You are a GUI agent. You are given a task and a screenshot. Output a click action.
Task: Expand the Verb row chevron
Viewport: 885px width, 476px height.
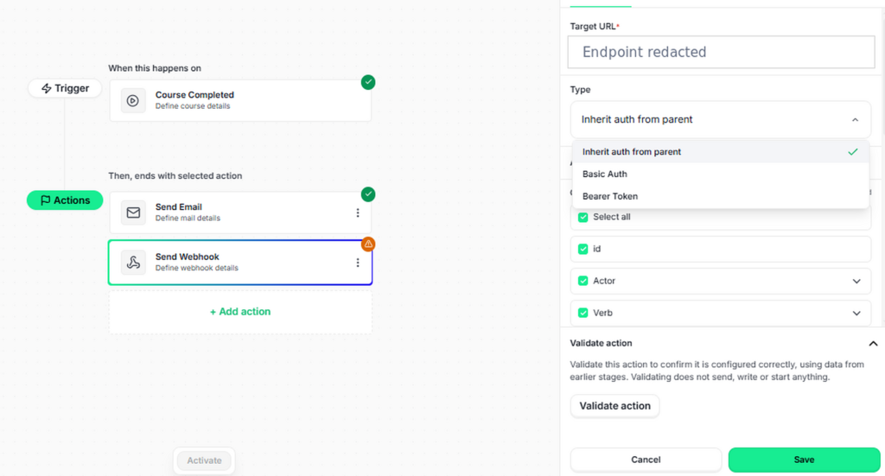tap(856, 313)
